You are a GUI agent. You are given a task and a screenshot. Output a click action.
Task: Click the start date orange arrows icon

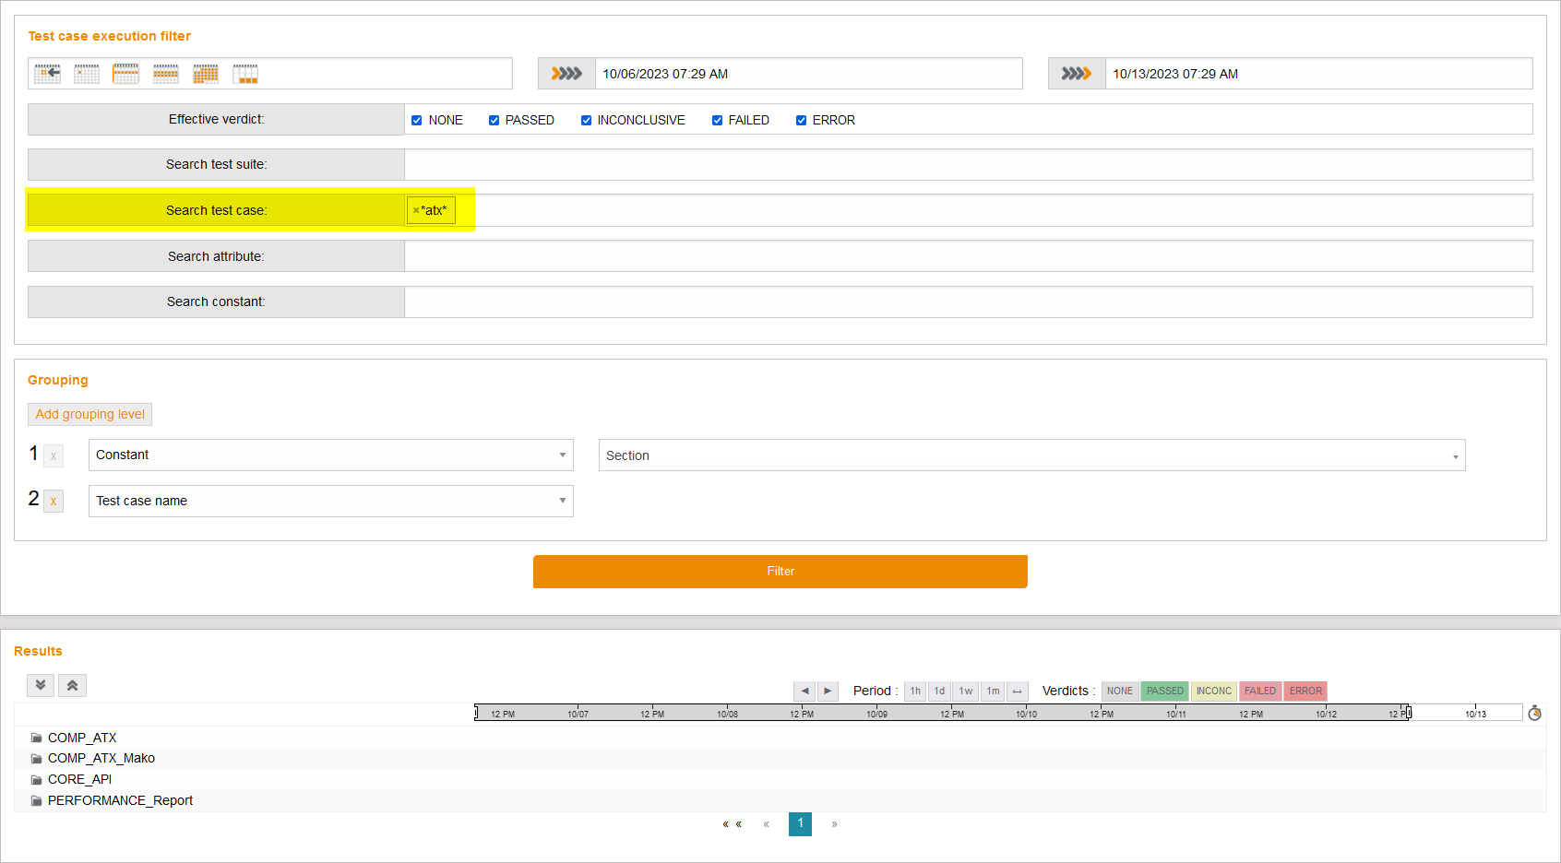point(566,74)
